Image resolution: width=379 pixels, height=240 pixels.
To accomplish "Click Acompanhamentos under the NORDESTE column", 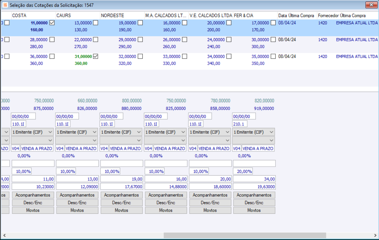I will [x=122, y=195].
